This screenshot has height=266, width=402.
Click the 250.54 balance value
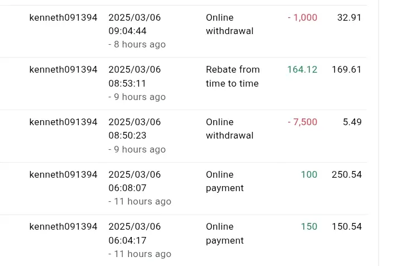[x=347, y=174]
